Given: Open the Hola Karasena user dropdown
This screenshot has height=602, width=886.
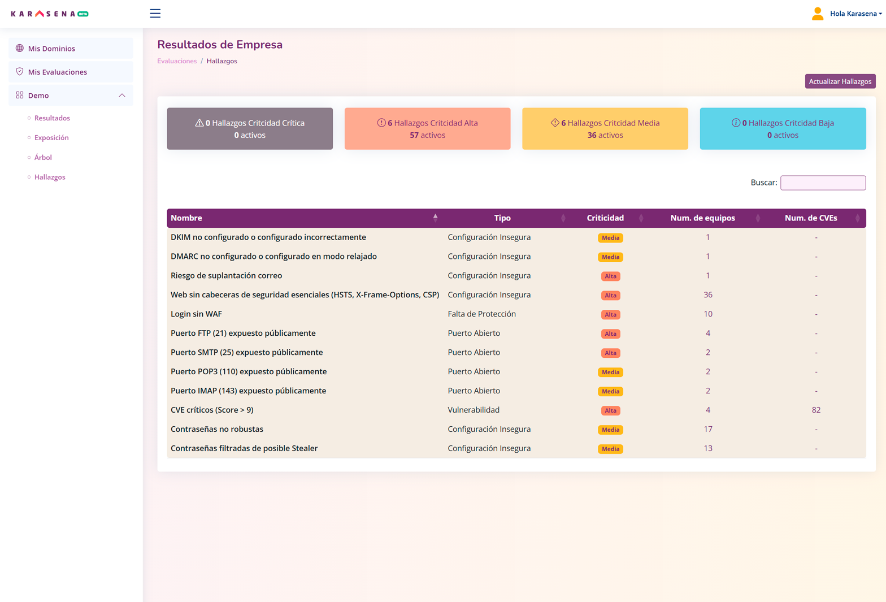Looking at the screenshot, I should pyautogui.click(x=855, y=14).
